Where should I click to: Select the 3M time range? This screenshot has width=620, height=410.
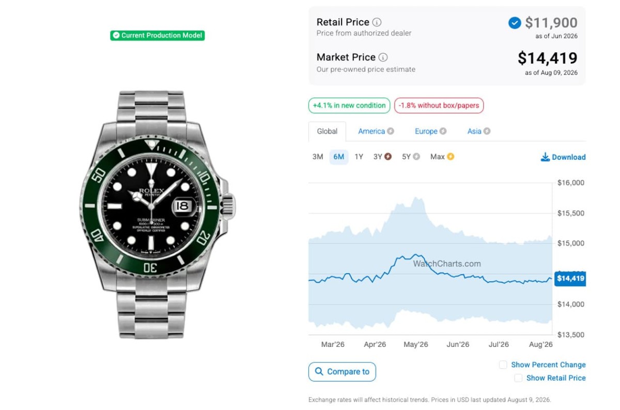318,157
